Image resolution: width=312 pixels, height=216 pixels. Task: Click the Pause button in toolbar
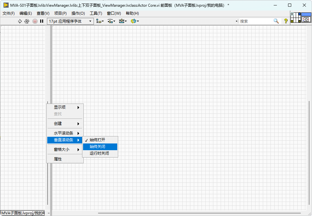click(x=42, y=21)
